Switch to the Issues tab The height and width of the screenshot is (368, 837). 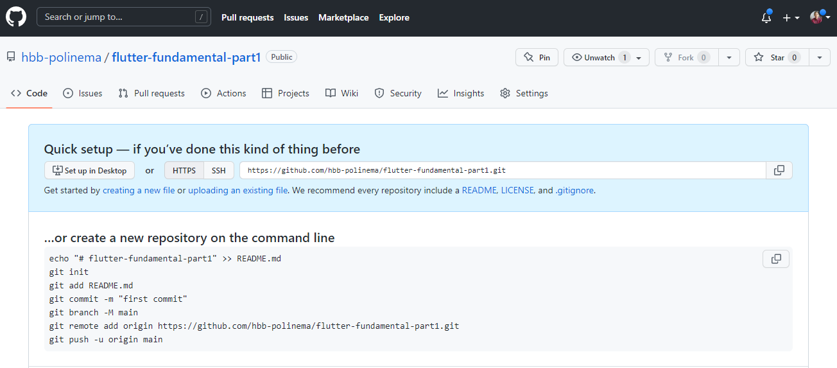tap(83, 93)
